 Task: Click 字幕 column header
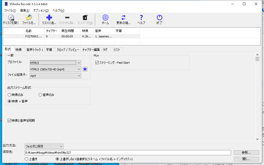point(127,31)
